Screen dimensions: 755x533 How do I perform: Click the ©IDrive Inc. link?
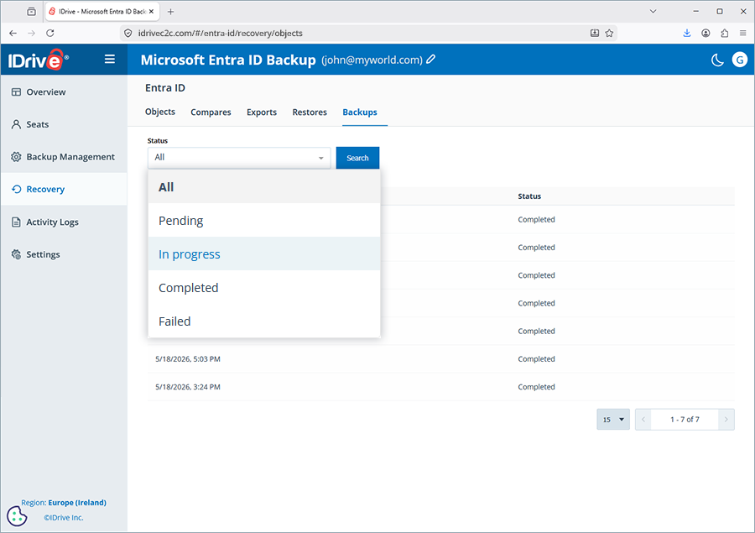64,518
